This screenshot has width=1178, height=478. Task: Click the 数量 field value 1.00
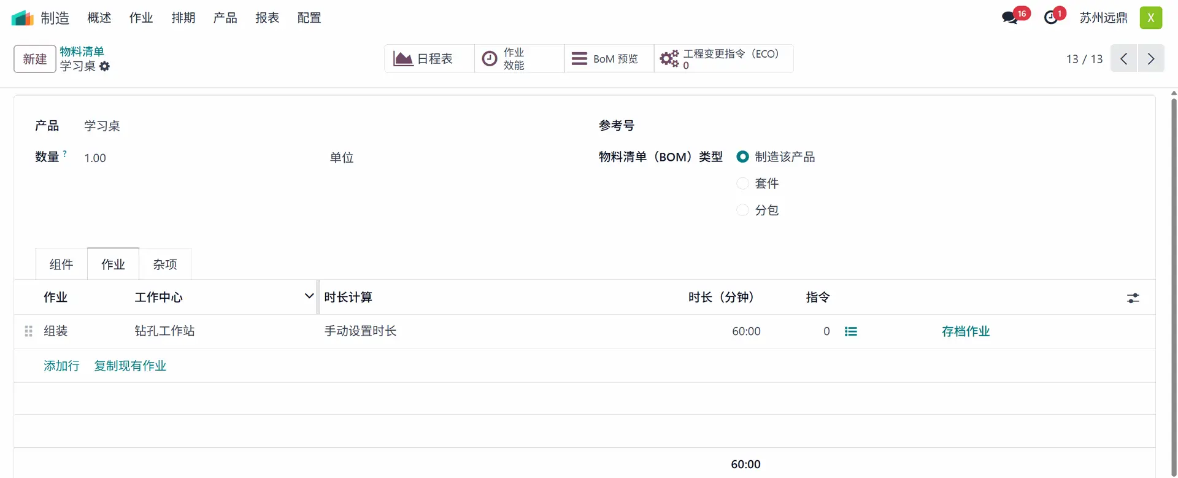pos(95,158)
